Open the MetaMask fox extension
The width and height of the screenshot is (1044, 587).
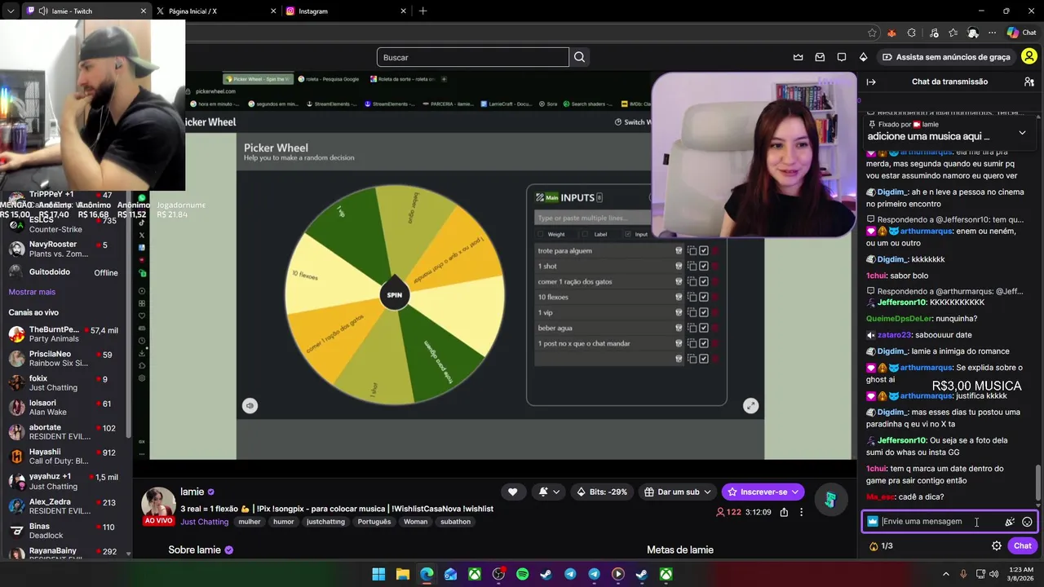891,33
